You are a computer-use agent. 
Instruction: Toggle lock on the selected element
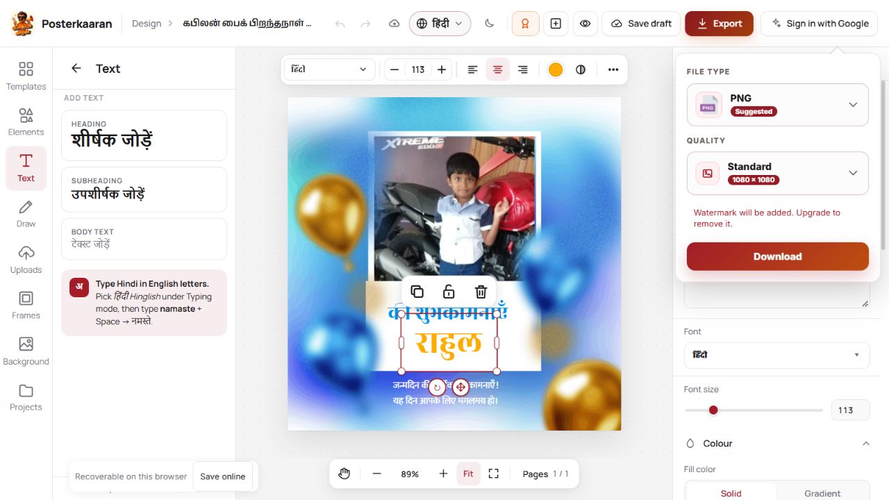(x=449, y=292)
